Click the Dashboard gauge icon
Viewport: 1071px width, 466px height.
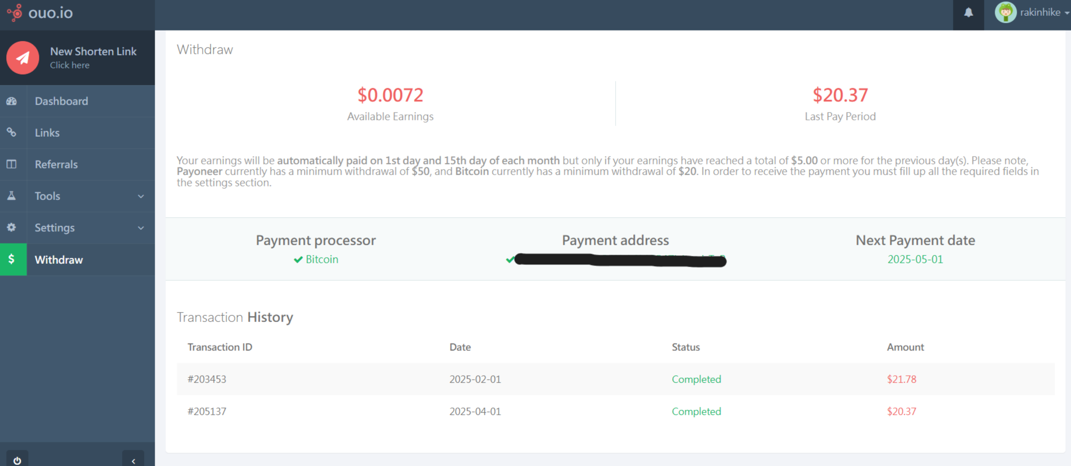(x=11, y=101)
